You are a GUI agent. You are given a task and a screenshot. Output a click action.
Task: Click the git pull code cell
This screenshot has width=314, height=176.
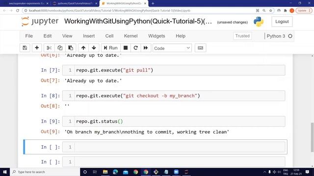tap(174, 70)
